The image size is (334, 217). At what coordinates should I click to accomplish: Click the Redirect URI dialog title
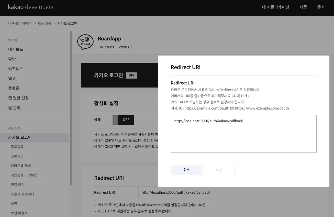click(x=186, y=67)
